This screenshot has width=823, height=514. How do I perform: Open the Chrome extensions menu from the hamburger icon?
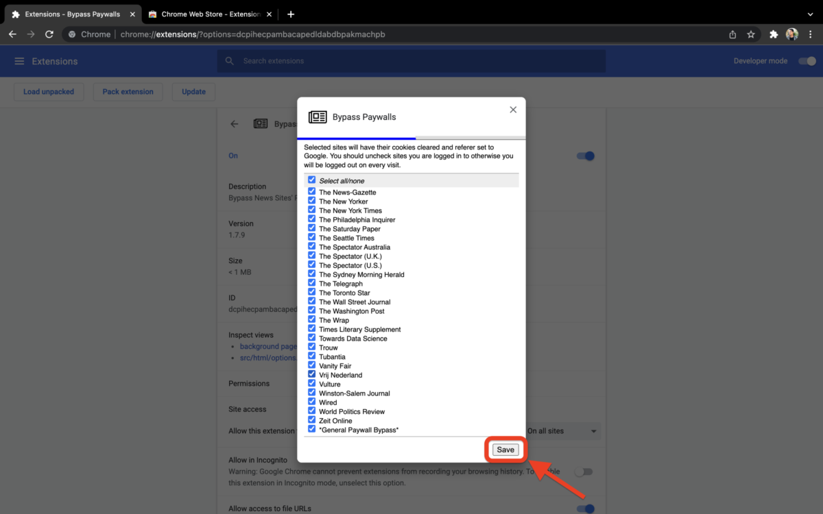pyautogui.click(x=19, y=61)
